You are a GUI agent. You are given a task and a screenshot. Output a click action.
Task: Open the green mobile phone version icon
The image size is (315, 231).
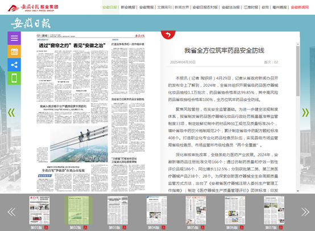tap(14, 78)
